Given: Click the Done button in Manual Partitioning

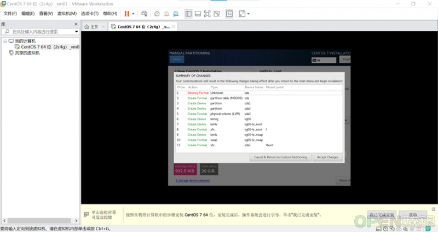Looking at the screenshot, I should (x=177, y=59).
